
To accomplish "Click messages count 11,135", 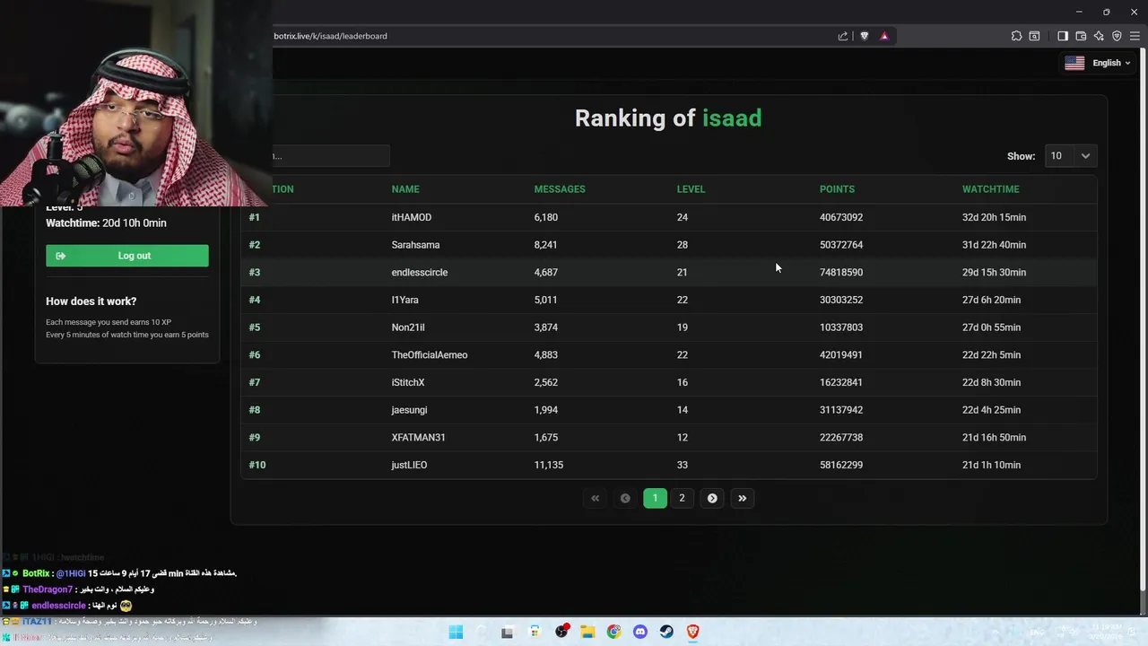I will (549, 465).
